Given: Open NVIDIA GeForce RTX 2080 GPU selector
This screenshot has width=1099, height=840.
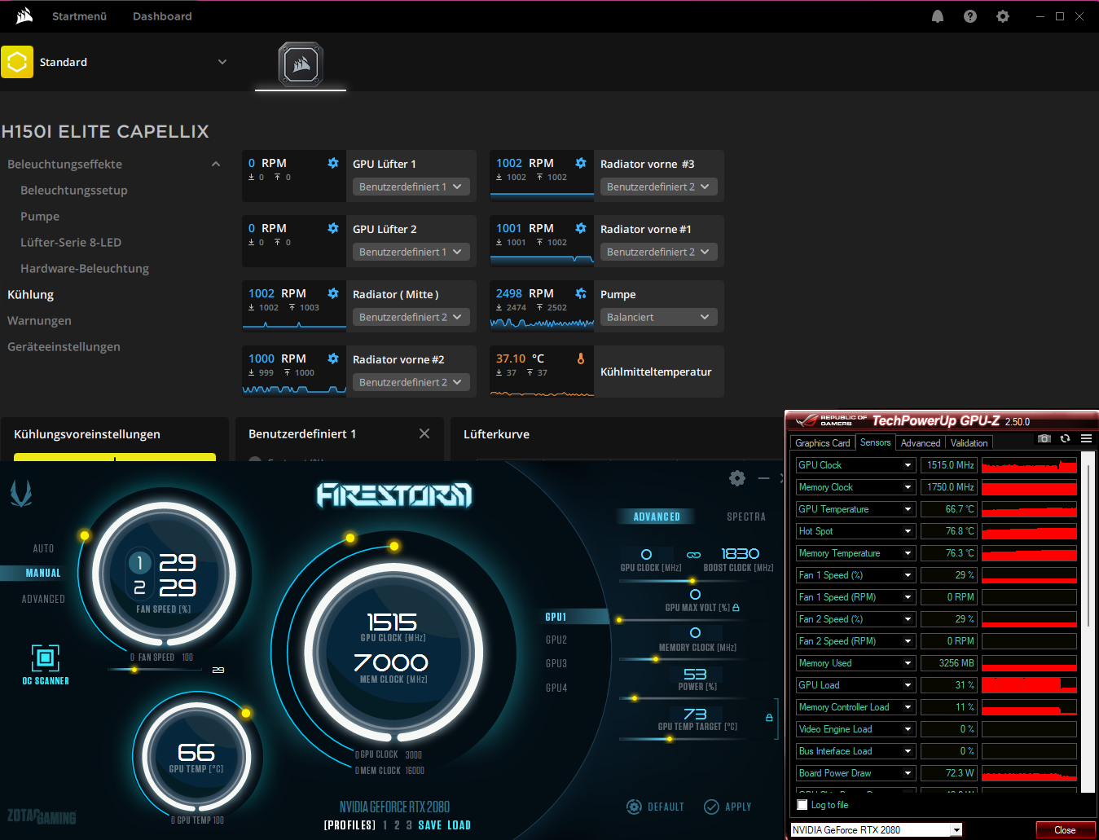Looking at the screenshot, I should (877, 830).
